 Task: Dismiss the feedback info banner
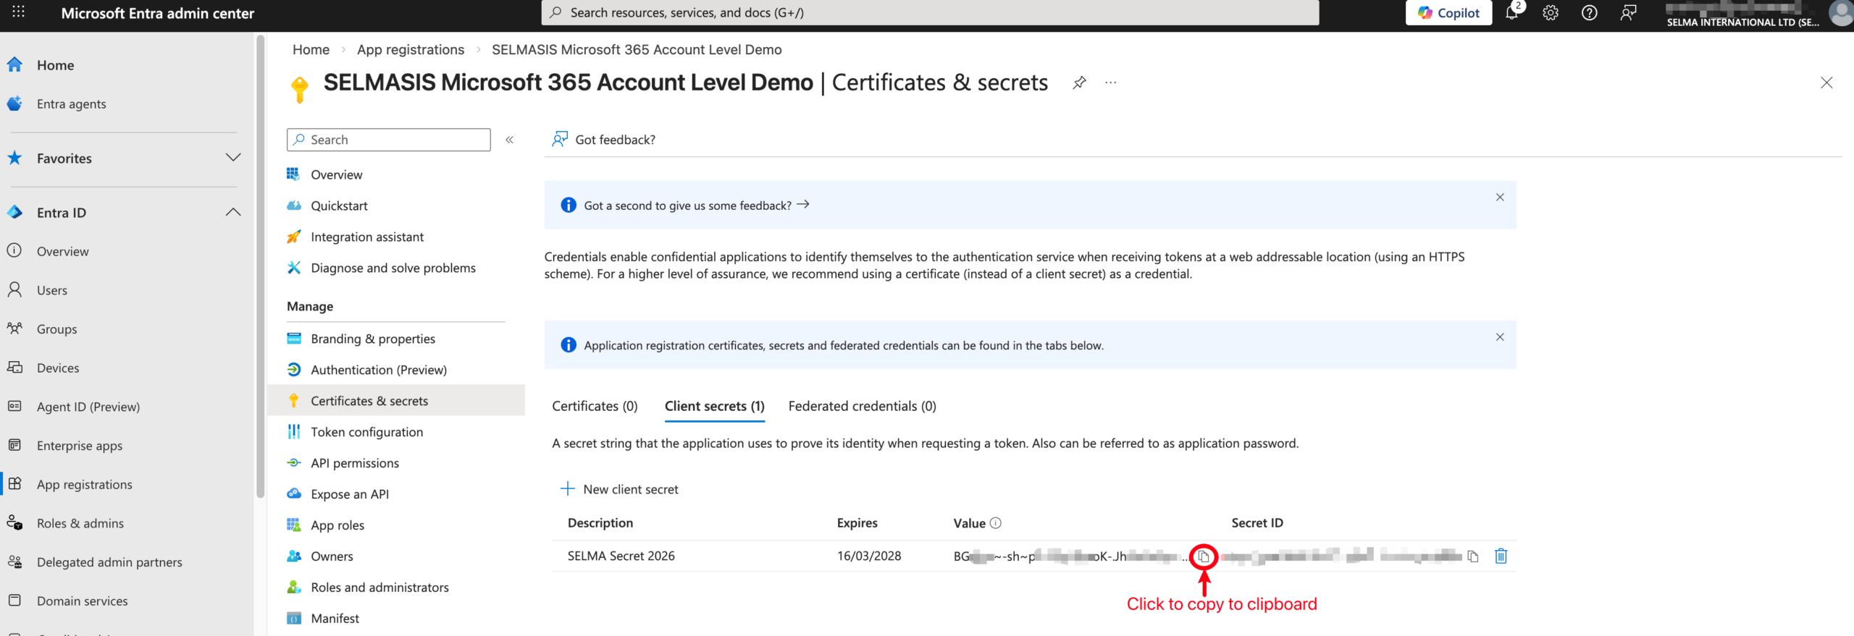coord(1500,198)
